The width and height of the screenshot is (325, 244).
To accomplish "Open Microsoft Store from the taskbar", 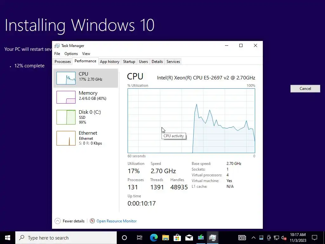I will pos(177,238).
